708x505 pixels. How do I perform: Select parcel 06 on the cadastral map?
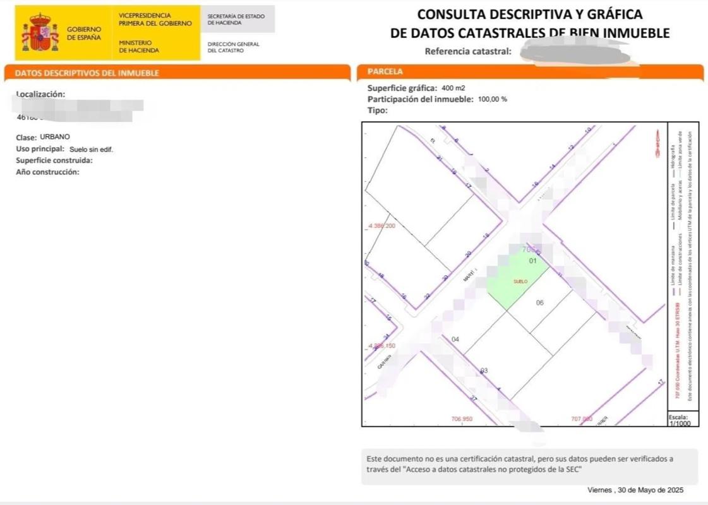pyautogui.click(x=540, y=303)
